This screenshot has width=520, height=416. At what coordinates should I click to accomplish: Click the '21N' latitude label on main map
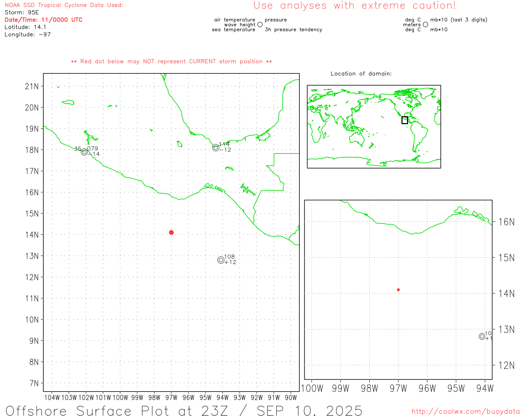click(x=32, y=86)
